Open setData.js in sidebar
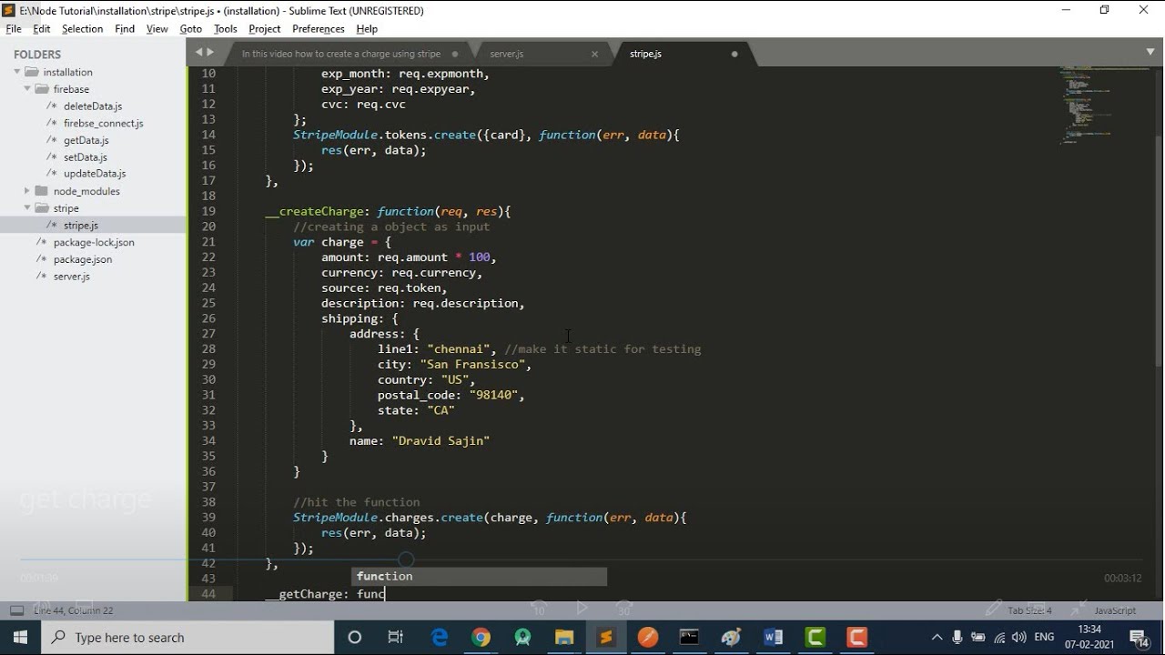Image resolution: width=1165 pixels, height=655 pixels. click(86, 157)
